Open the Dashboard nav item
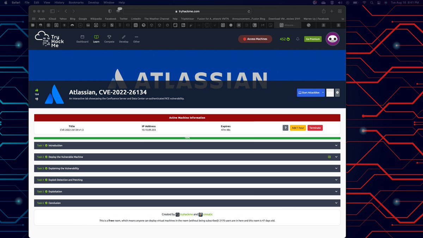 click(x=82, y=39)
